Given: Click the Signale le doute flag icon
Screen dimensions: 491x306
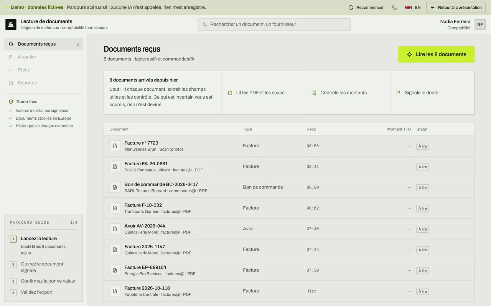Looking at the screenshot, I should tap(398, 93).
